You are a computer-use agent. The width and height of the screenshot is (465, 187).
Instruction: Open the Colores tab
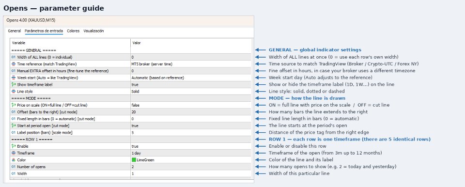coord(73,31)
